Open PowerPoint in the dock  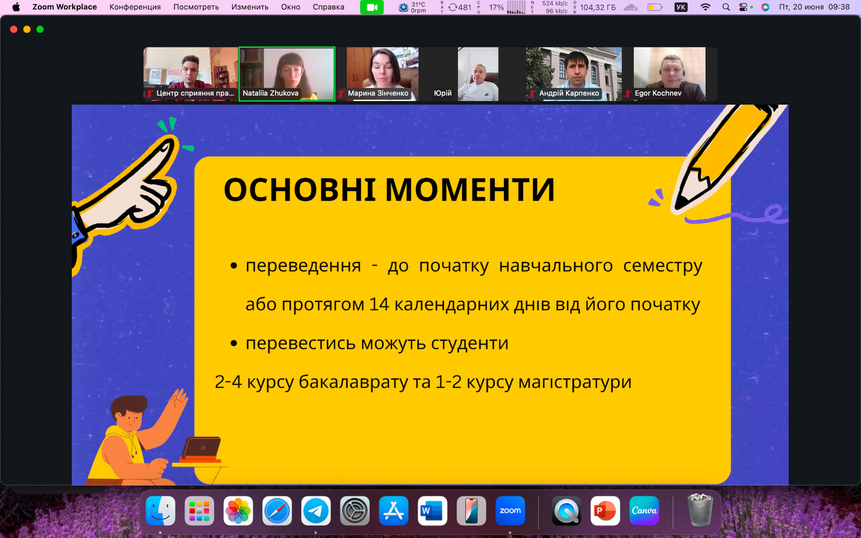tap(605, 511)
